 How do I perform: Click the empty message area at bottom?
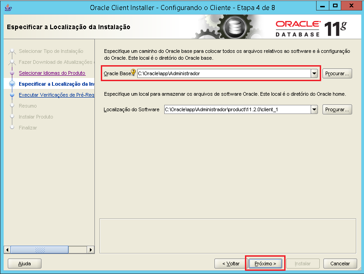click(x=228, y=236)
